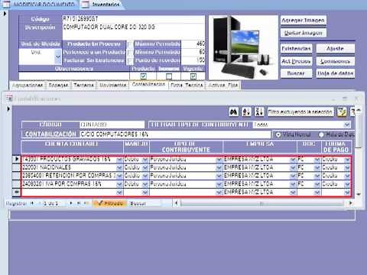Select Hoja de Datos radio button
Image resolution: width=367 pixels, height=275 pixels.
tap(321, 134)
